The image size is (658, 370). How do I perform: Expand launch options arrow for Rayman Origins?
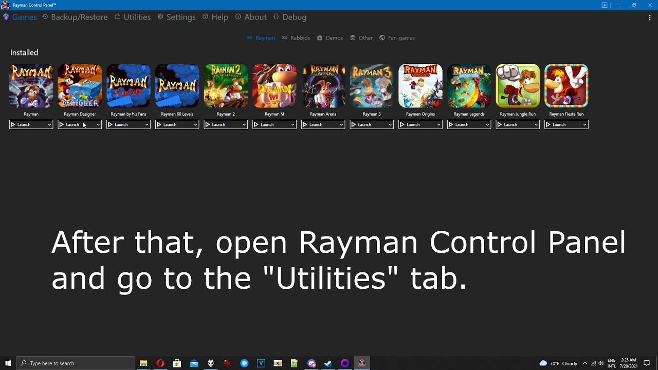438,124
